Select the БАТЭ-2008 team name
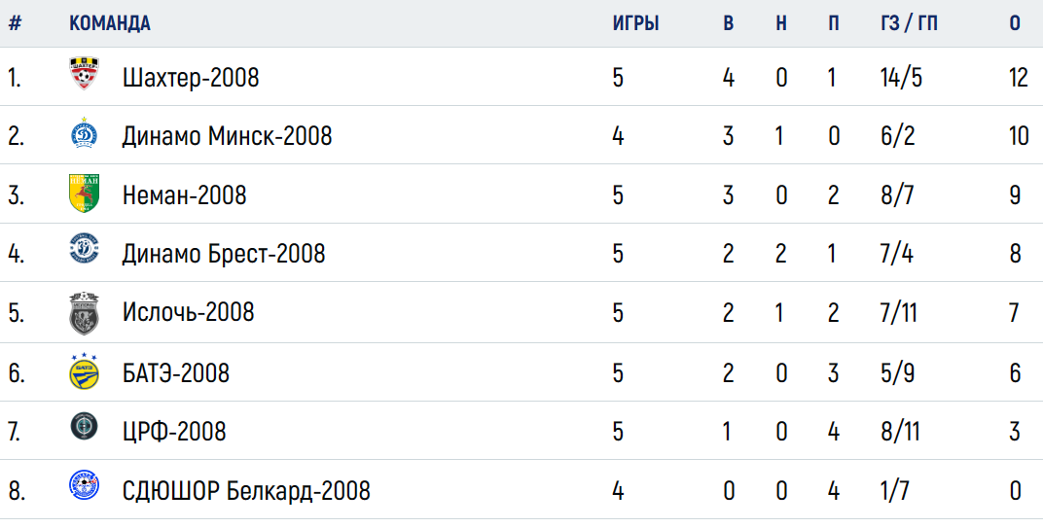 pos(175,373)
